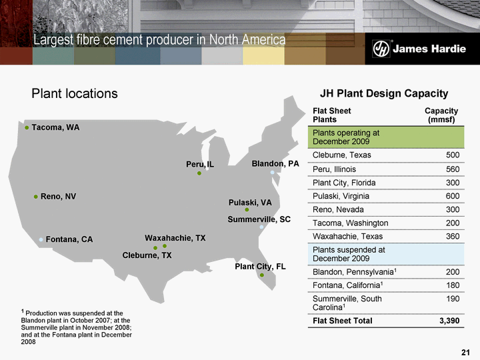
Task: Select the 'Plants operating at December 2009' header row
Action: coord(383,137)
